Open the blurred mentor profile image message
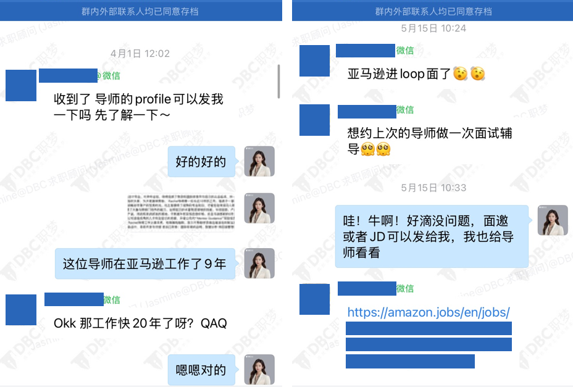 [x=181, y=212]
